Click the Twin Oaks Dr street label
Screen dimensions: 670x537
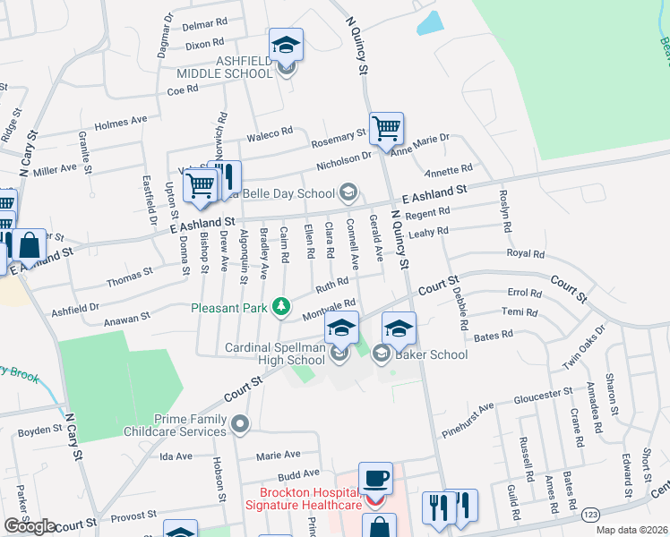(x=584, y=347)
